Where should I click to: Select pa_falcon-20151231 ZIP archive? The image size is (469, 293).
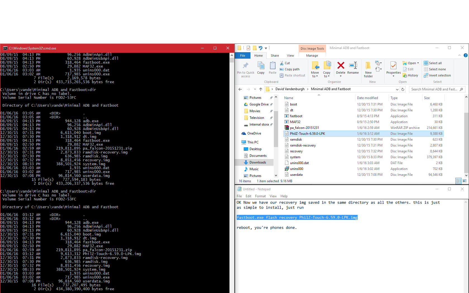coord(363,128)
